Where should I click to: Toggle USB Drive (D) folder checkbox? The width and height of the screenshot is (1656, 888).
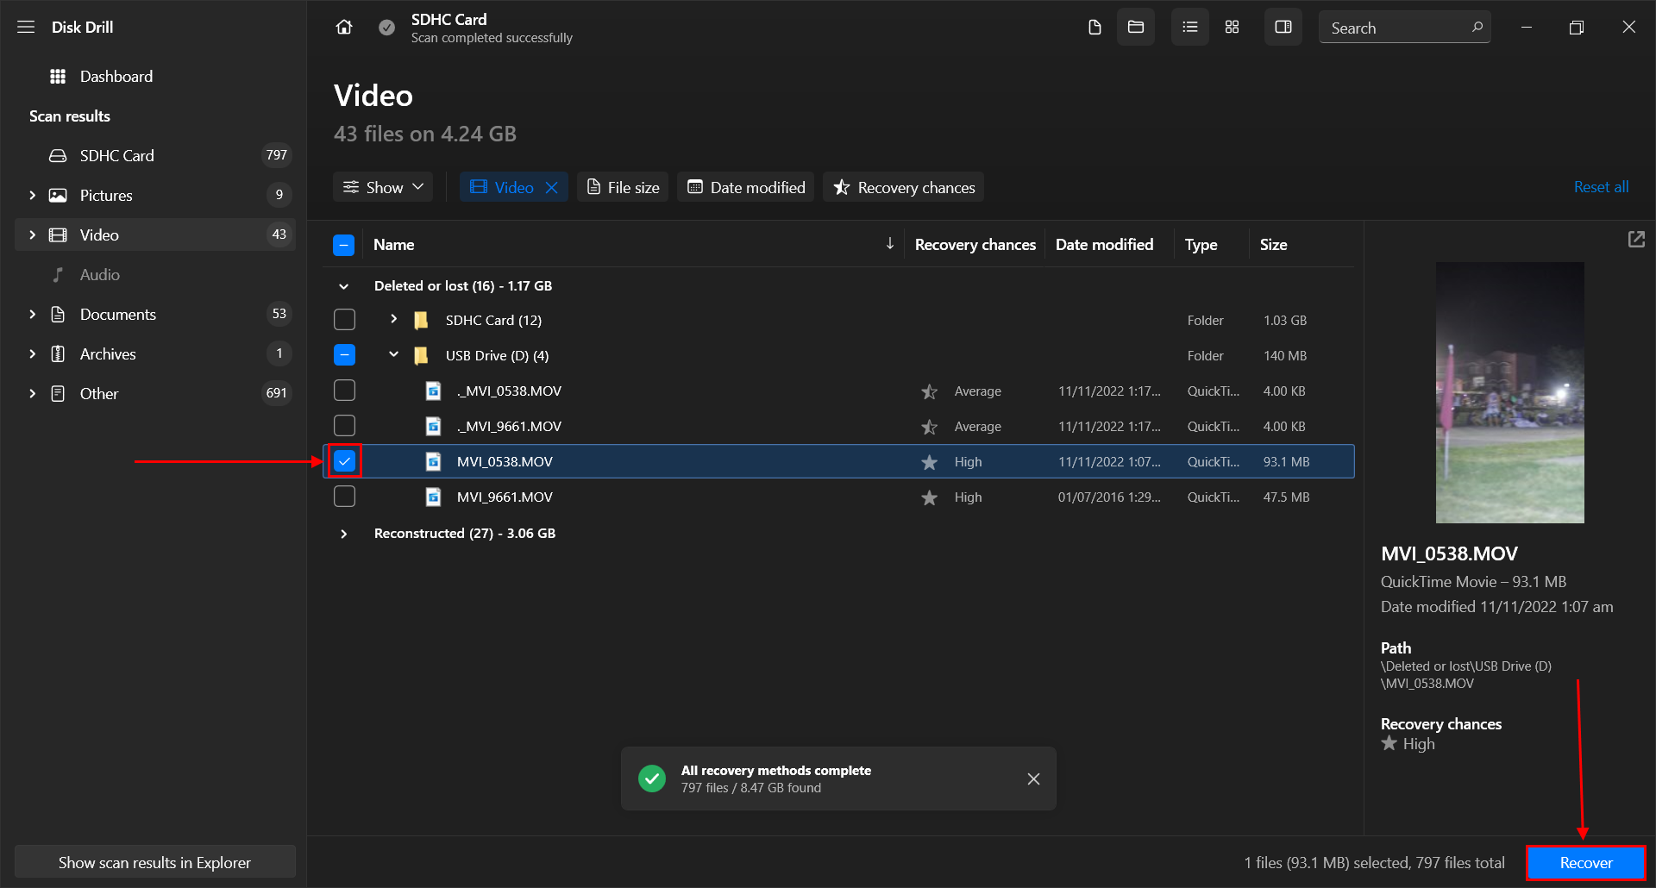(344, 355)
